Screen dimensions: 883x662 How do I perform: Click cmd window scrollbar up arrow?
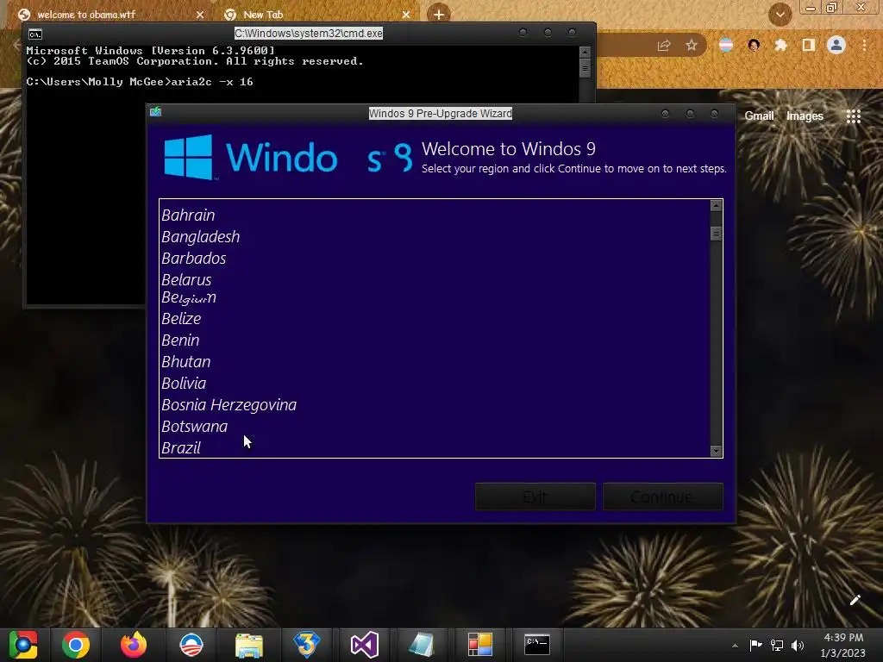pos(585,52)
